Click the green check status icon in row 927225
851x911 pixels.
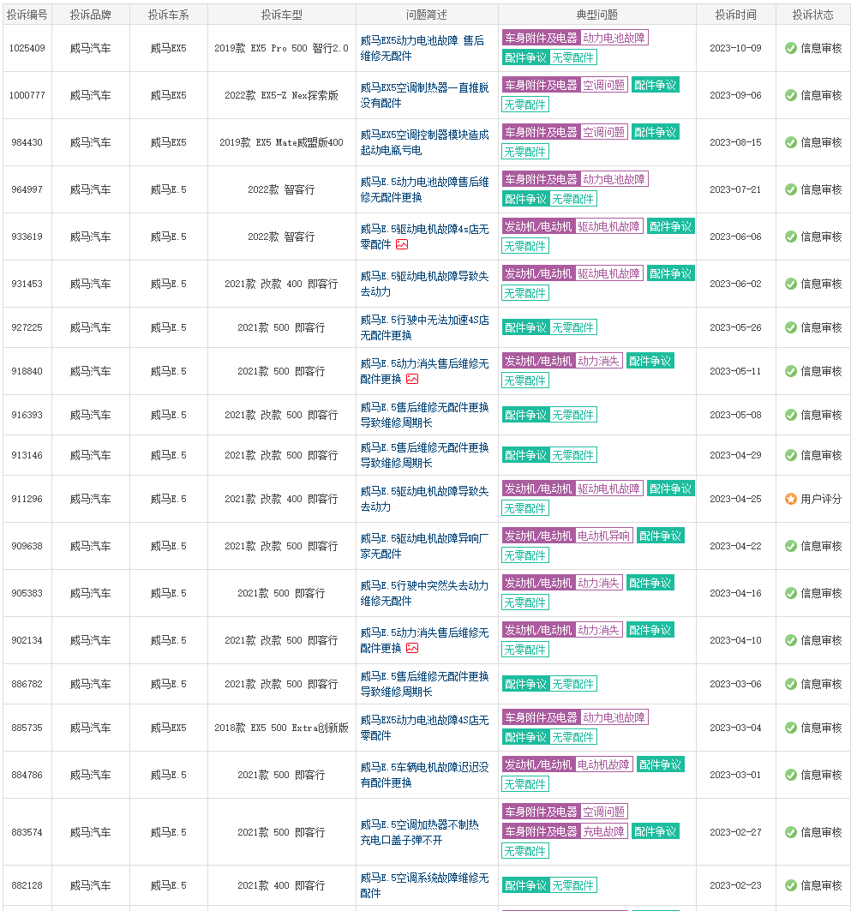click(791, 327)
